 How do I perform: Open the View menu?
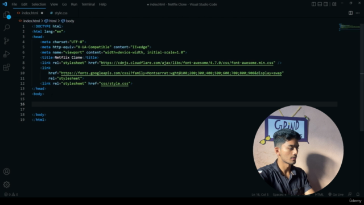[x=54, y=4]
